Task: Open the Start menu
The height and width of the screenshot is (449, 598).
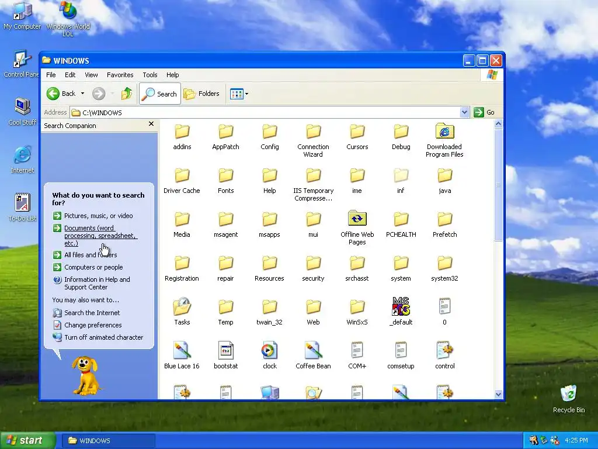Action: (28, 440)
